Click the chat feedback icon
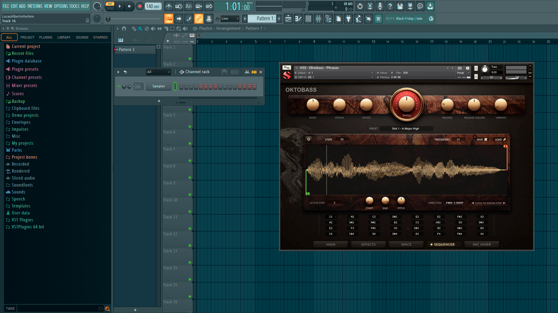 click(x=420, y=6)
